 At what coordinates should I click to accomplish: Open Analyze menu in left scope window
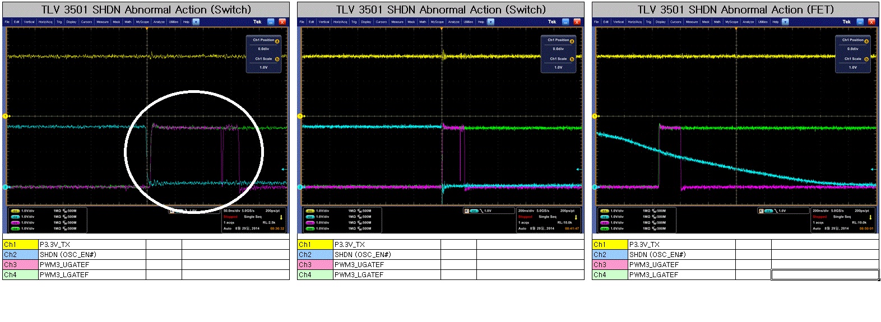[x=159, y=22]
